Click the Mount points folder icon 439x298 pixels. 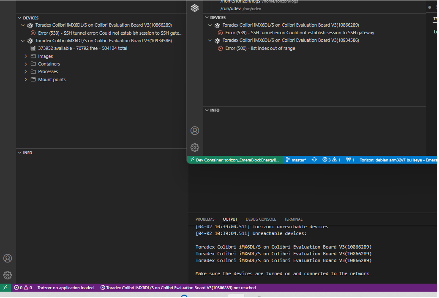tap(33, 79)
